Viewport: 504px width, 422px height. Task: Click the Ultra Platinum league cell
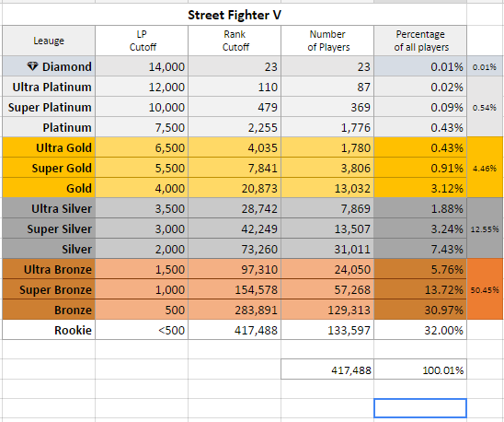coord(49,87)
